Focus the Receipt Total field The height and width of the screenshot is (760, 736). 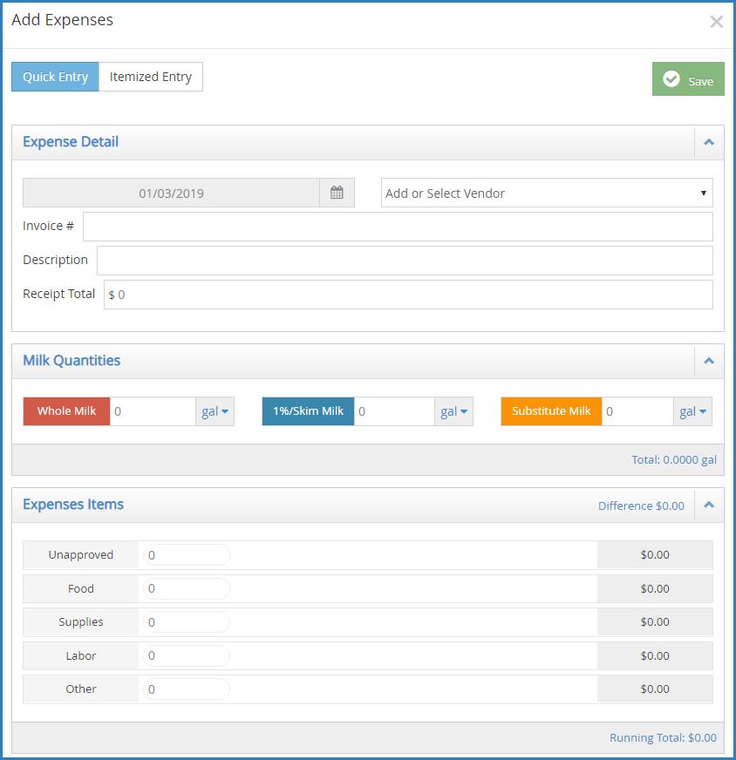coord(408,295)
